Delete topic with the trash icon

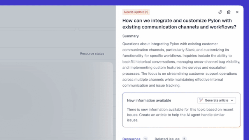pyautogui.click(x=229, y=12)
